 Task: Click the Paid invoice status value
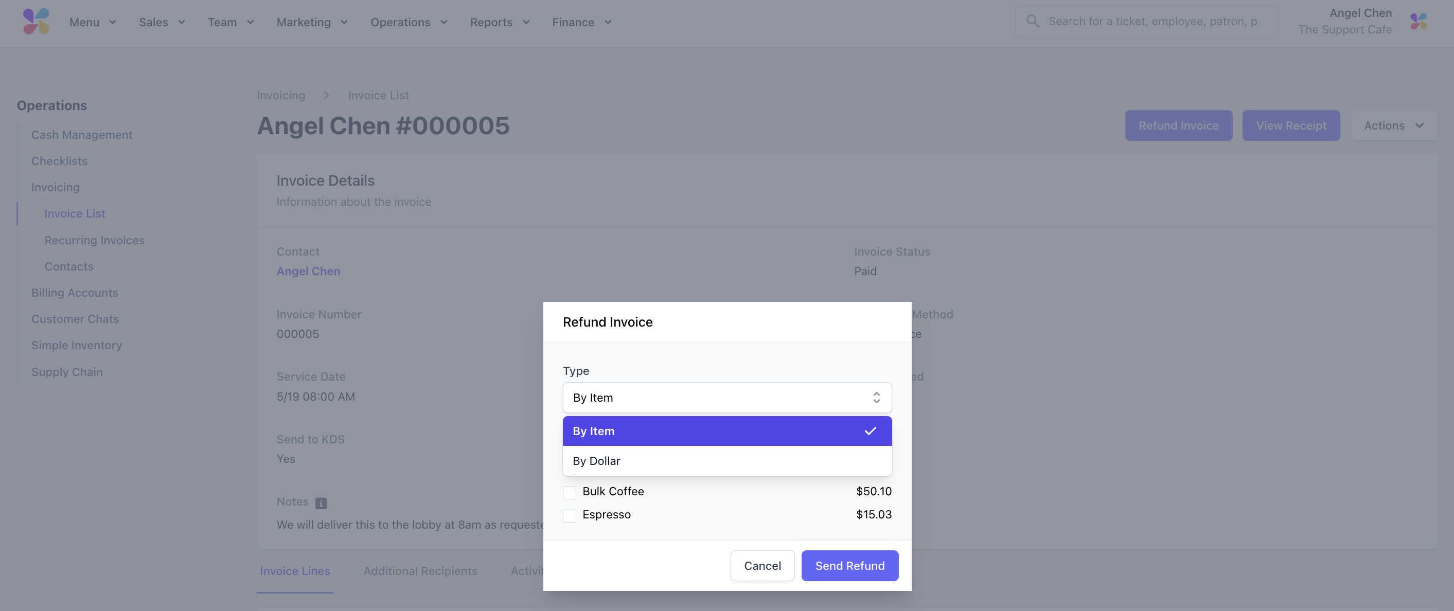coord(865,271)
